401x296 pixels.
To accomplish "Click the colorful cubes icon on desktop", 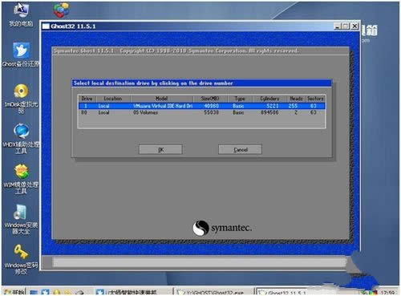I will point(61,10).
